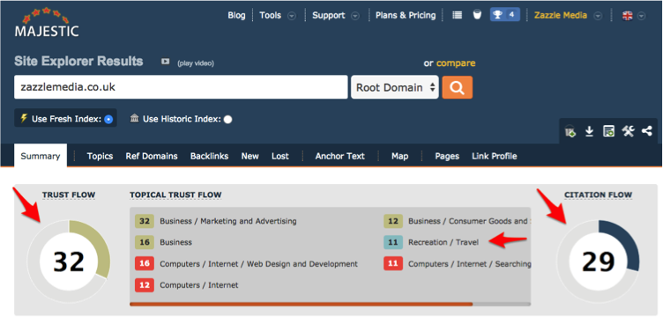Click the zazzlemedia.co.uk search field

tap(181, 87)
